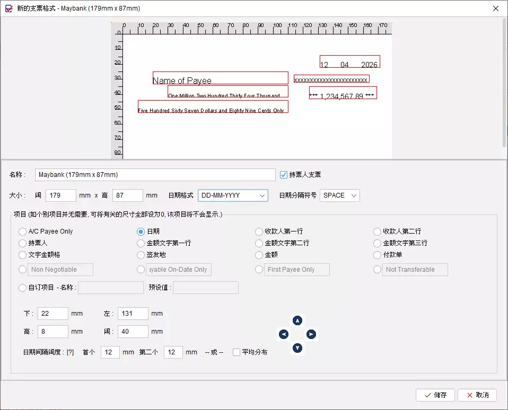Select the 金额文字第一行 radio button

pyautogui.click(x=141, y=243)
